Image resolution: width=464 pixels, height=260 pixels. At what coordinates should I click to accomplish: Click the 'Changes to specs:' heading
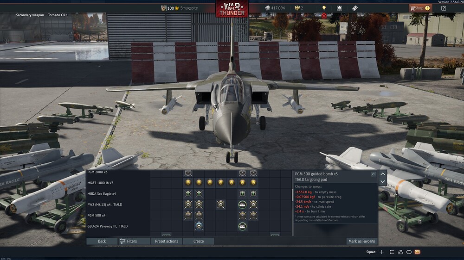point(308,186)
